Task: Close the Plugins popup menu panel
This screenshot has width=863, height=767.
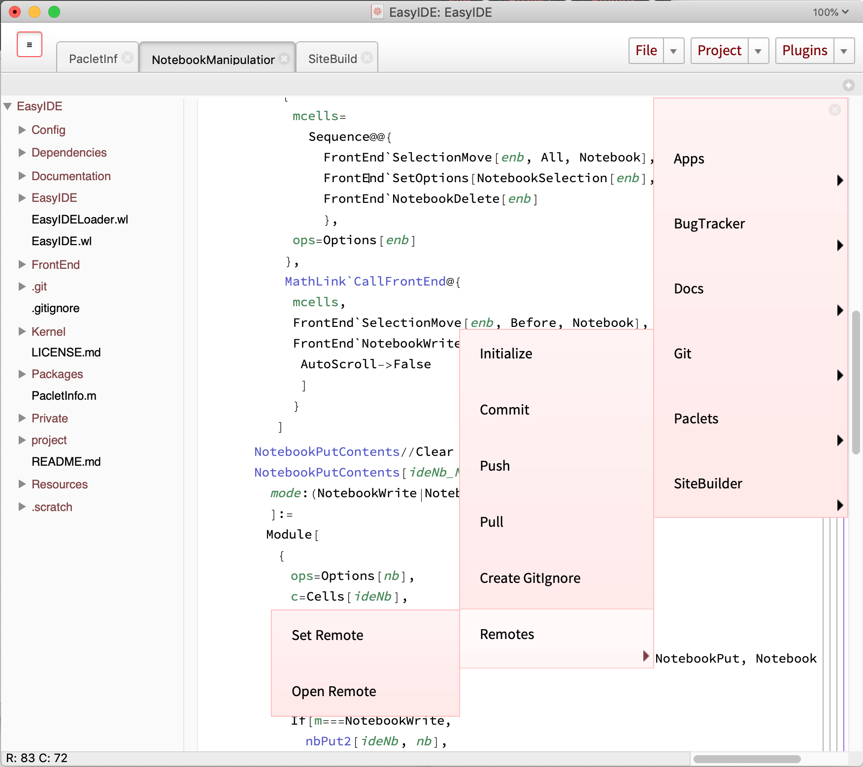Action: tap(834, 110)
